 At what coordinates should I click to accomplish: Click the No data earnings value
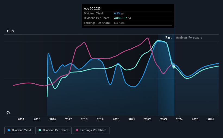119,23
